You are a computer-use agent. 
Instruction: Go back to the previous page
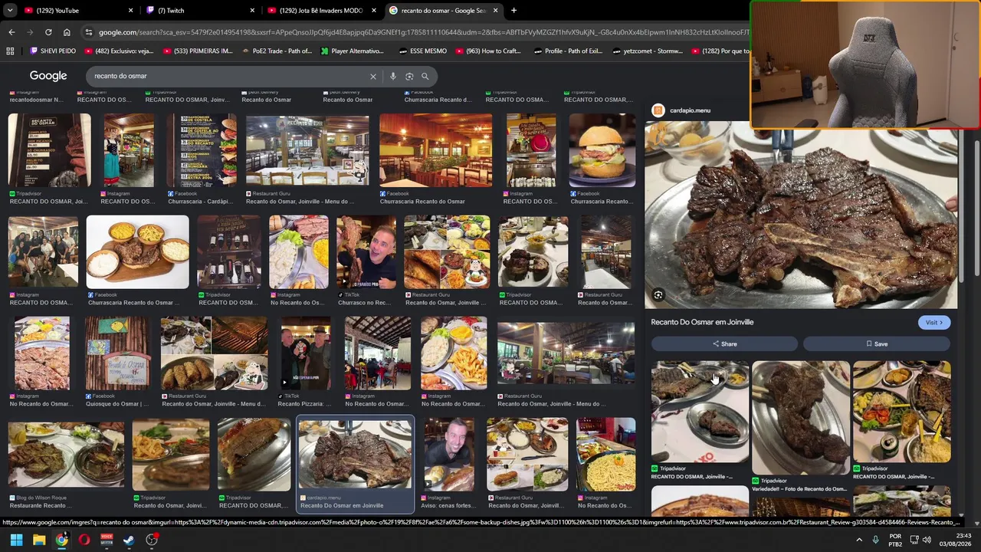[x=11, y=32]
